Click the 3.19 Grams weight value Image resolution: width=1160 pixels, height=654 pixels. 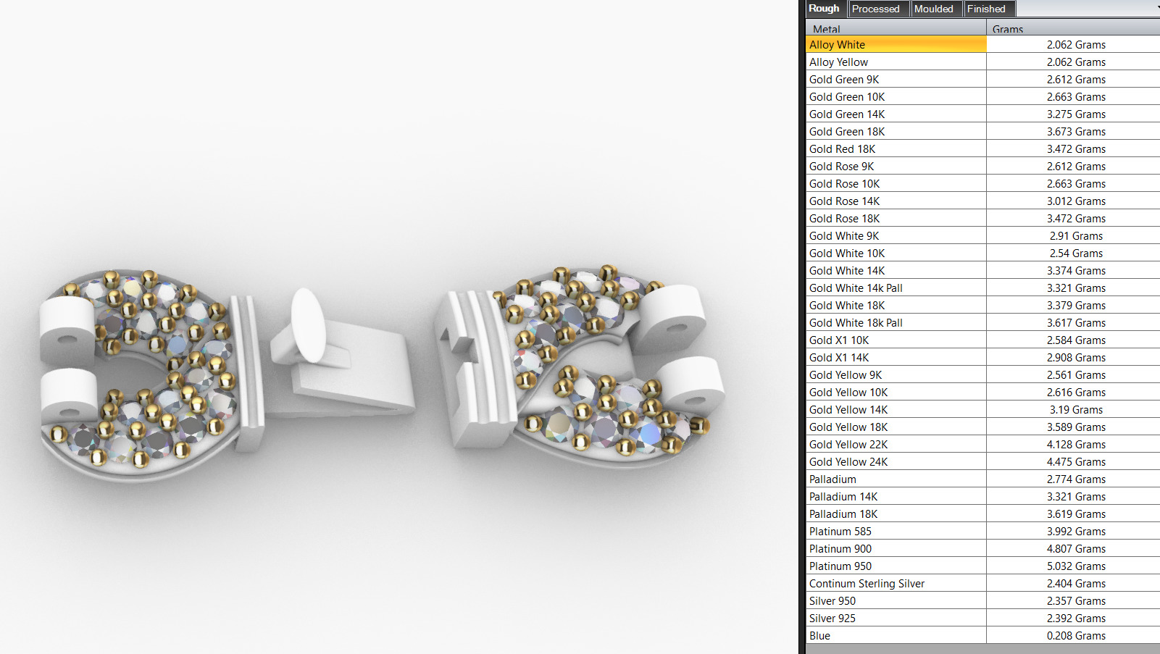(x=1076, y=409)
